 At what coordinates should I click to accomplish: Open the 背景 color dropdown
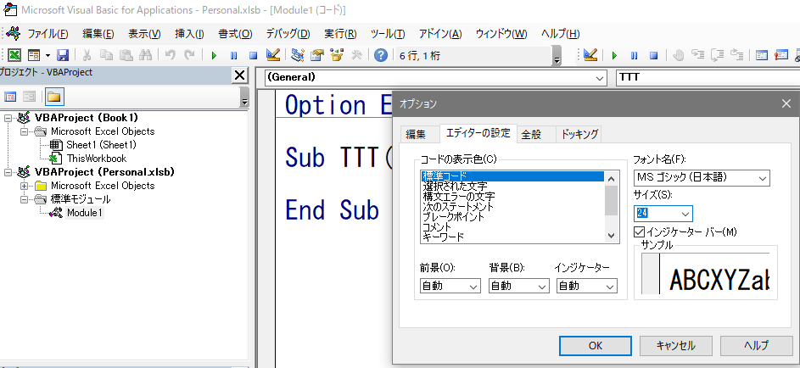[542, 287]
